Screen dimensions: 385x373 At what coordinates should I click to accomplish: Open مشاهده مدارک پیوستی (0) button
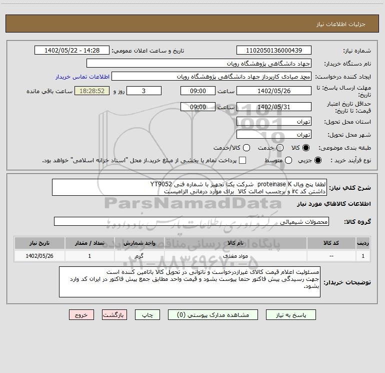point(213,315)
